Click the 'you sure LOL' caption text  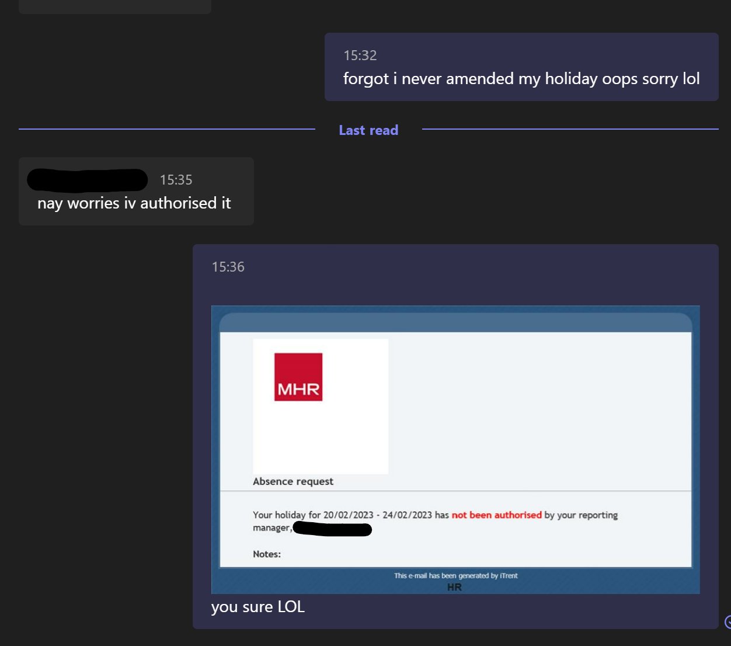click(x=257, y=607)
